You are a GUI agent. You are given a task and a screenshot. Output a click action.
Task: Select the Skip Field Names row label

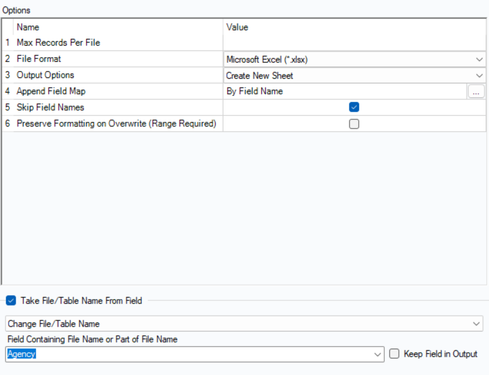click(50, 107)
